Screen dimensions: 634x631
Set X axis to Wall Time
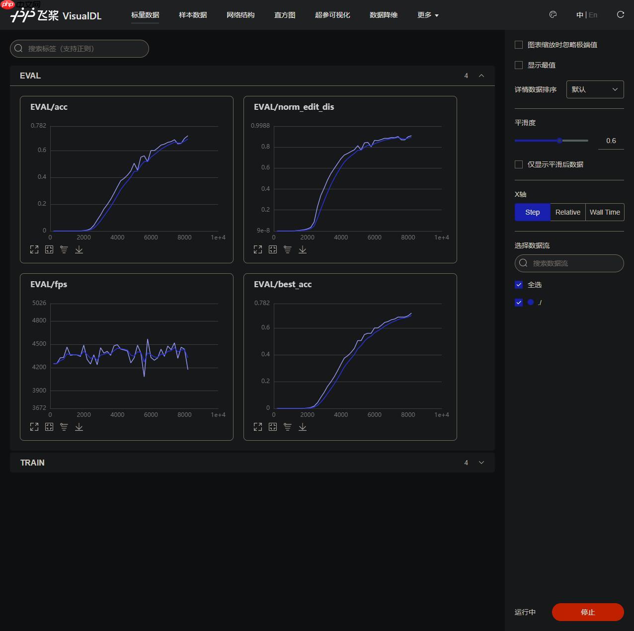click(x=605, y=212)
